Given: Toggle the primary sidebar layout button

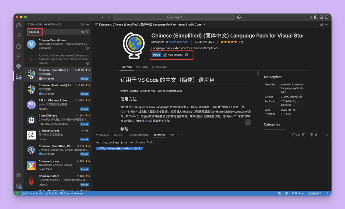Looking at the screenshot, I should [315, 17].
